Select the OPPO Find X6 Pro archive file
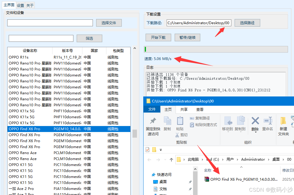 (241, 179)
